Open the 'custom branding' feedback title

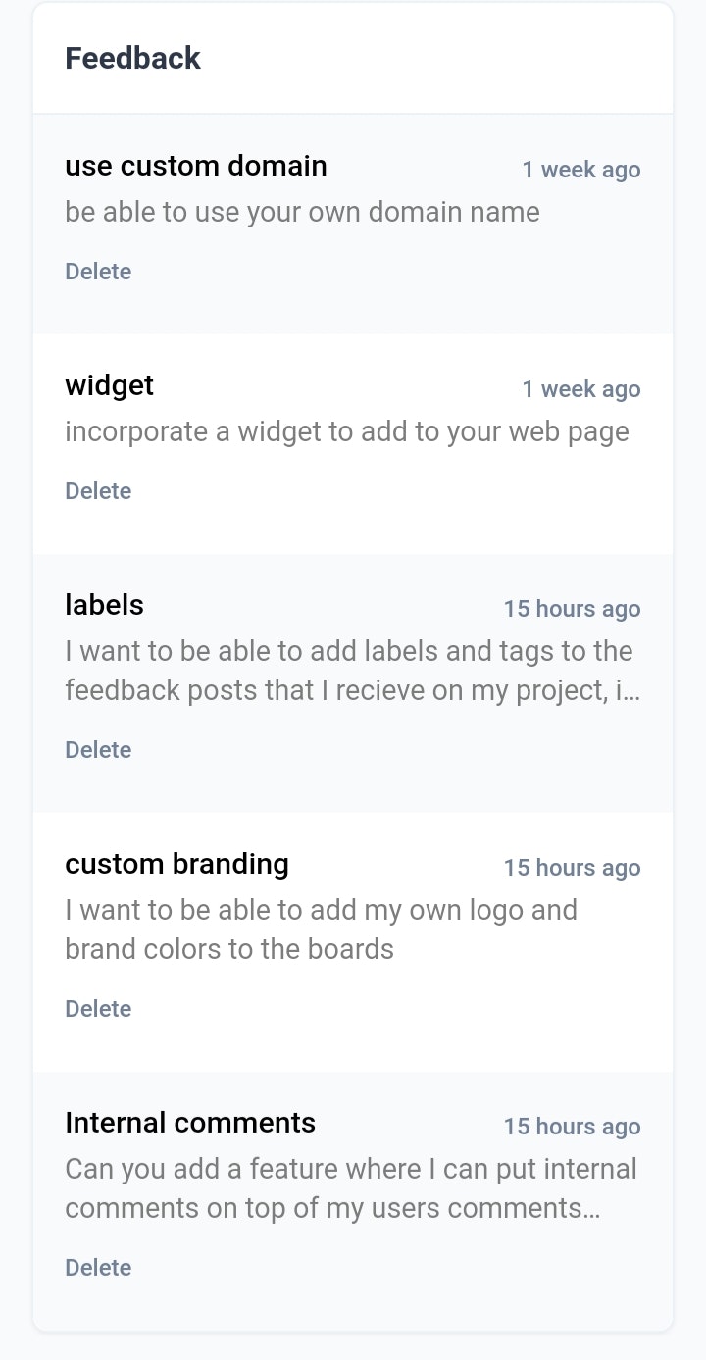click(x=177, y=864)
